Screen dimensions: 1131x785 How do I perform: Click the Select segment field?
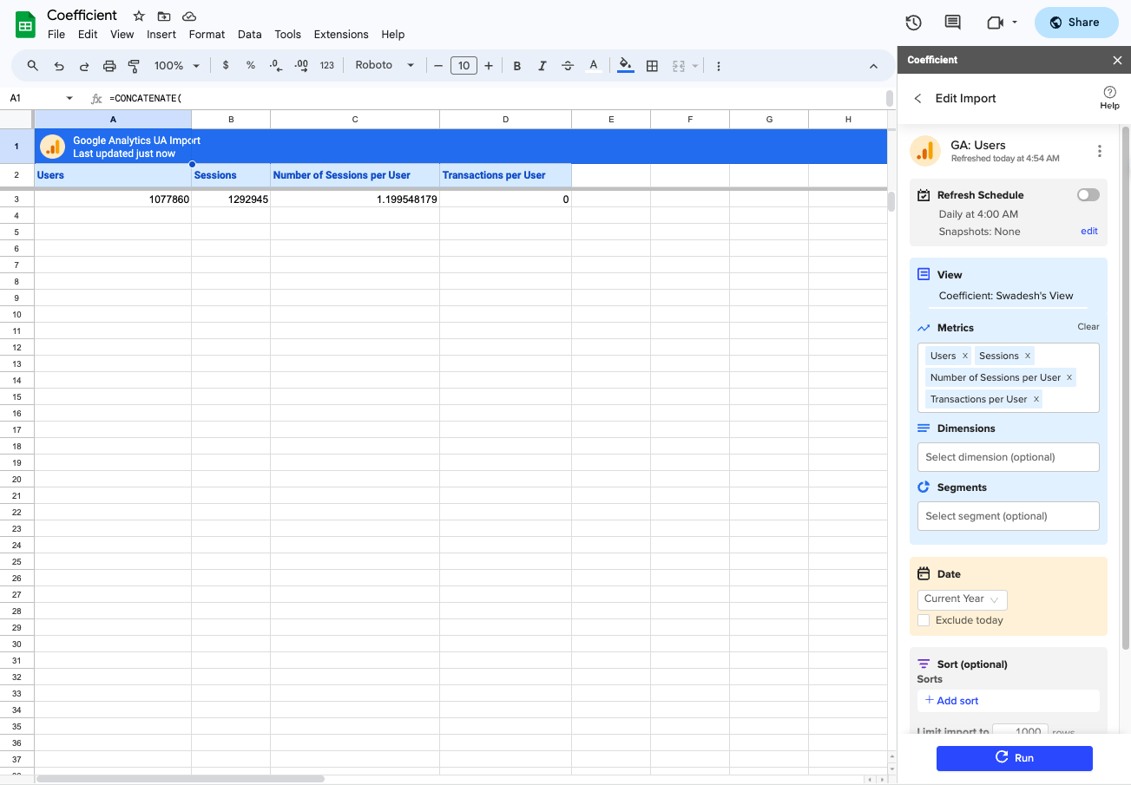[x=1008, y=516]
